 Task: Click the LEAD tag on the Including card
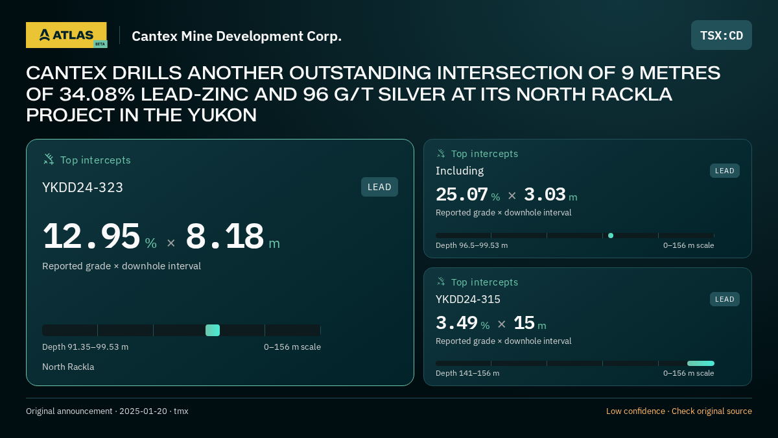724,171
